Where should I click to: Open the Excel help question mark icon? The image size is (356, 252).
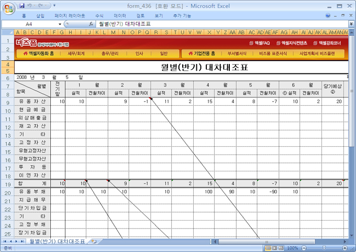click(327, 16)
